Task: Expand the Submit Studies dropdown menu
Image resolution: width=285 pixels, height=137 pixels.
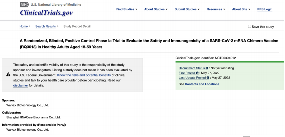Action: 187,9
